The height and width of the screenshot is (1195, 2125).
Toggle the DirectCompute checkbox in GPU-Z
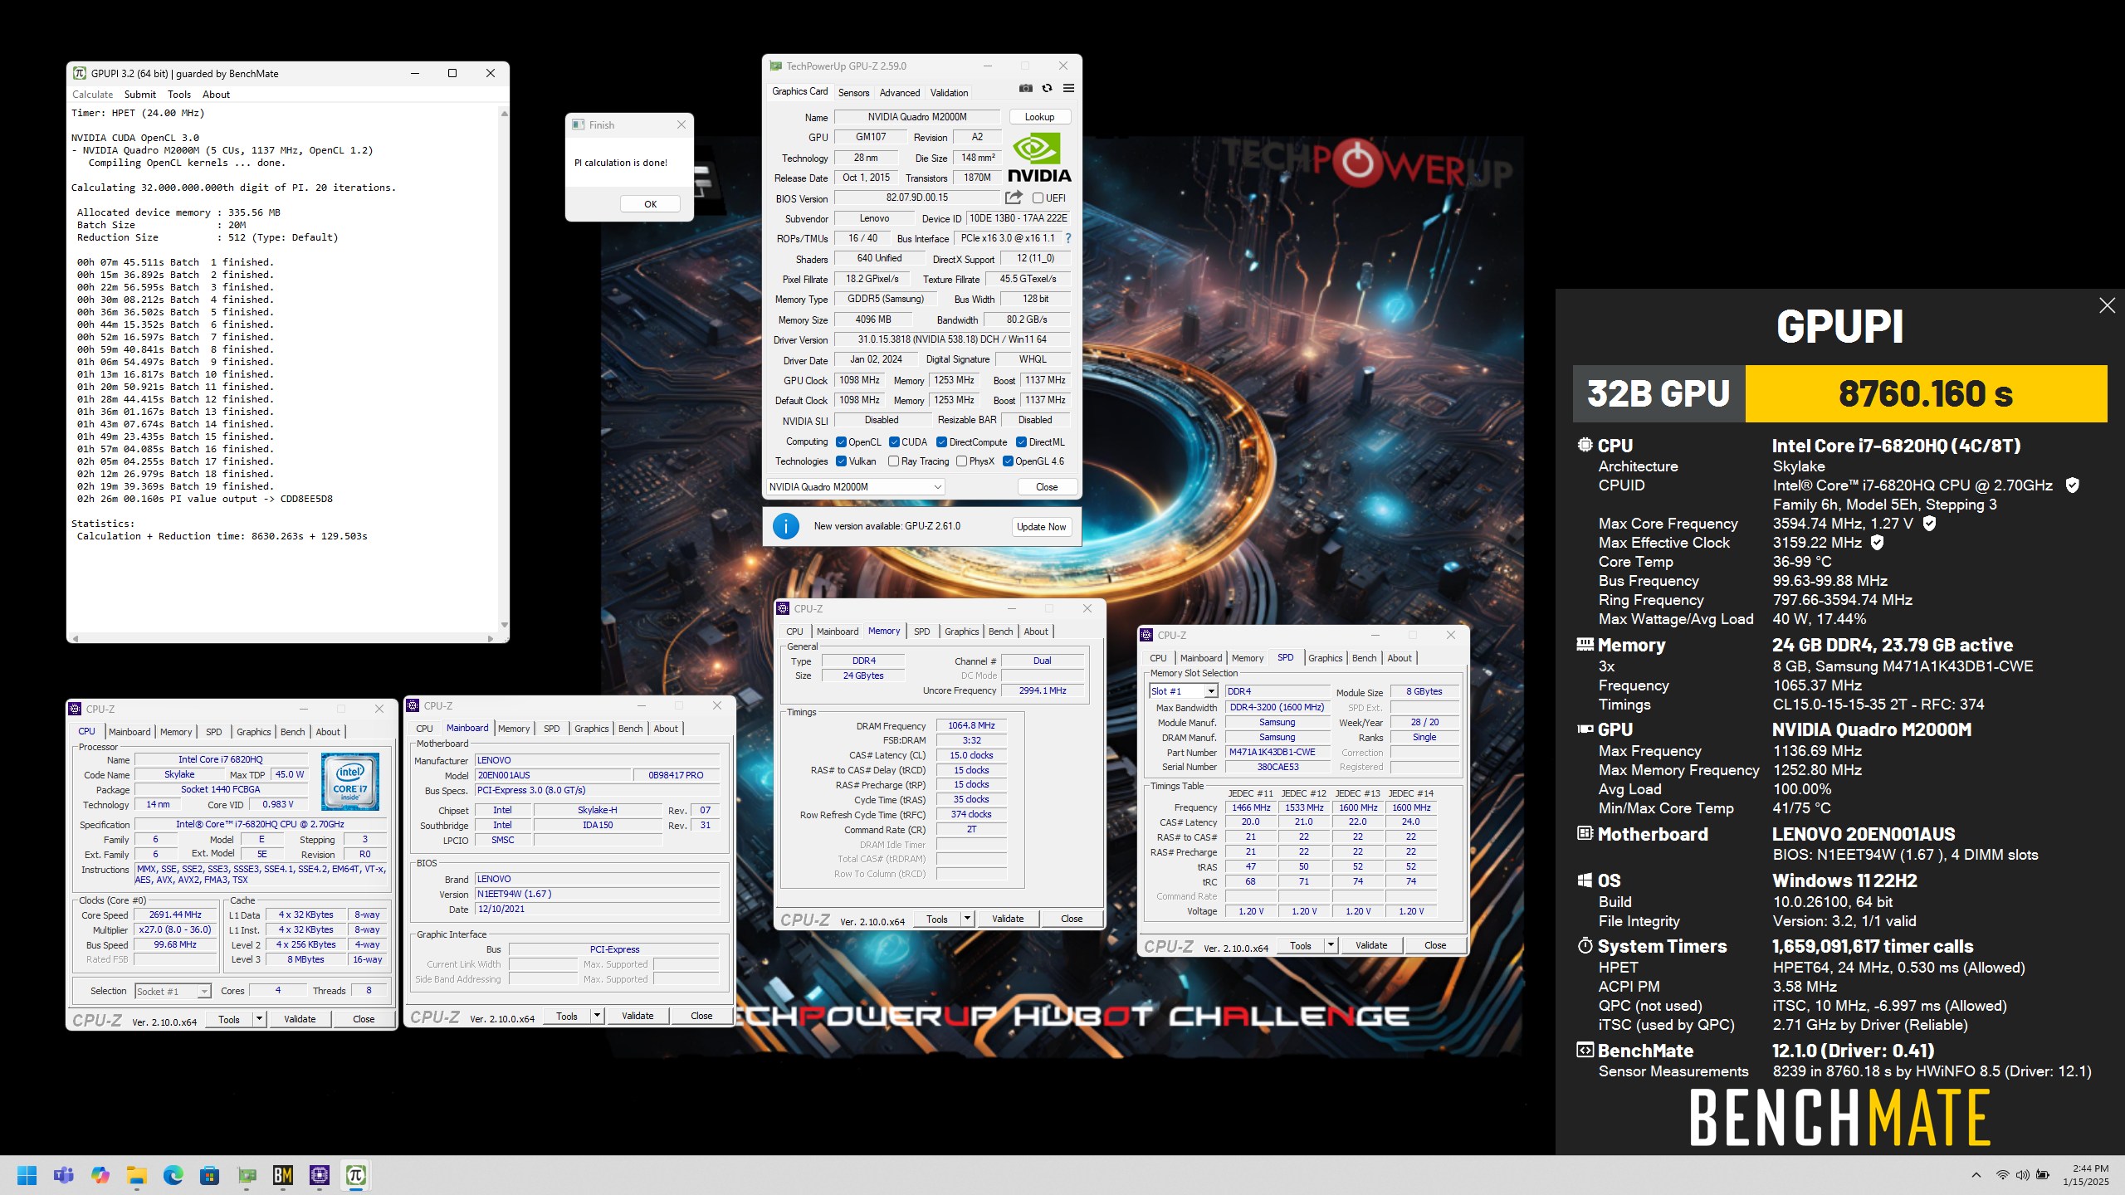941,442
